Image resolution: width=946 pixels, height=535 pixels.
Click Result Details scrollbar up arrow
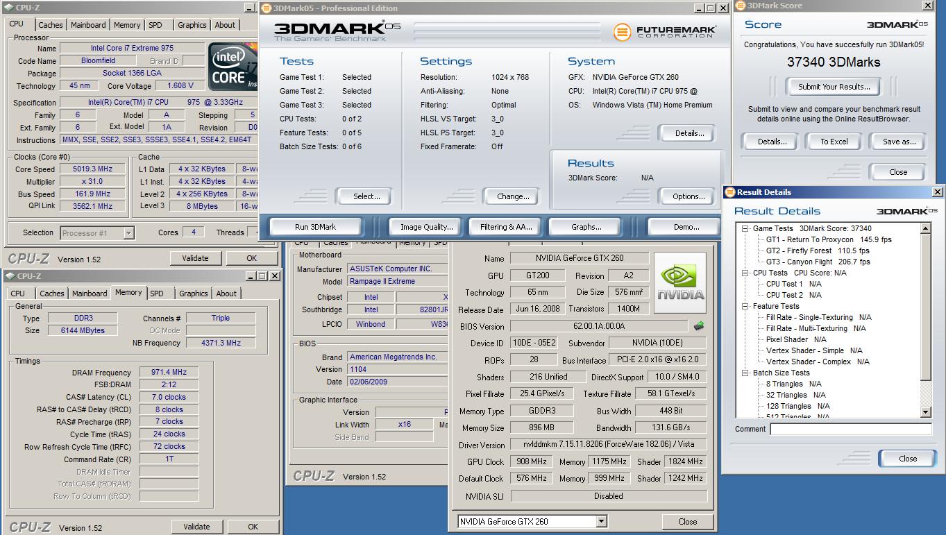click(x=926, y=228)
